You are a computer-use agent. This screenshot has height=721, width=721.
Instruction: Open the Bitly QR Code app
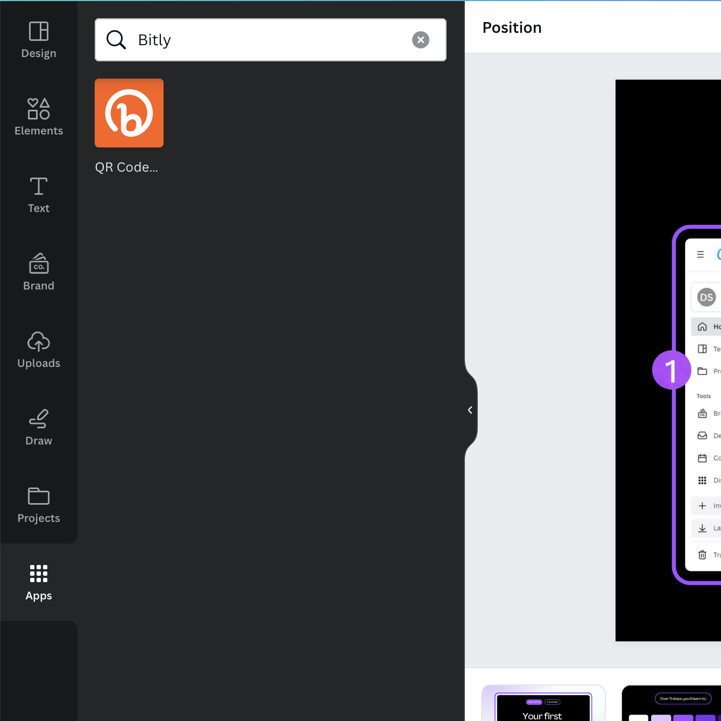[129, 113]
